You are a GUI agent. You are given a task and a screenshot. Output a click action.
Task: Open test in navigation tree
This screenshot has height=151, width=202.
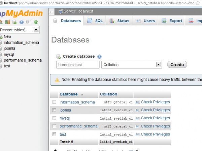pyautogui.click(x=7, y=66)
